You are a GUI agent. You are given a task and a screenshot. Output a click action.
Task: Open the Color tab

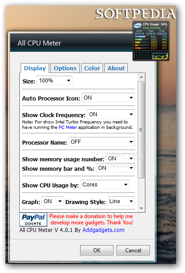click(92, 68)
